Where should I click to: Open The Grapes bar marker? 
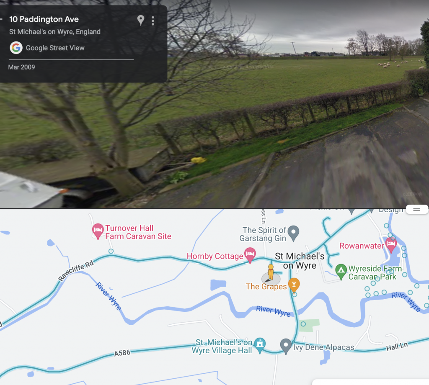pyautogui.click(x=294, y=285)
